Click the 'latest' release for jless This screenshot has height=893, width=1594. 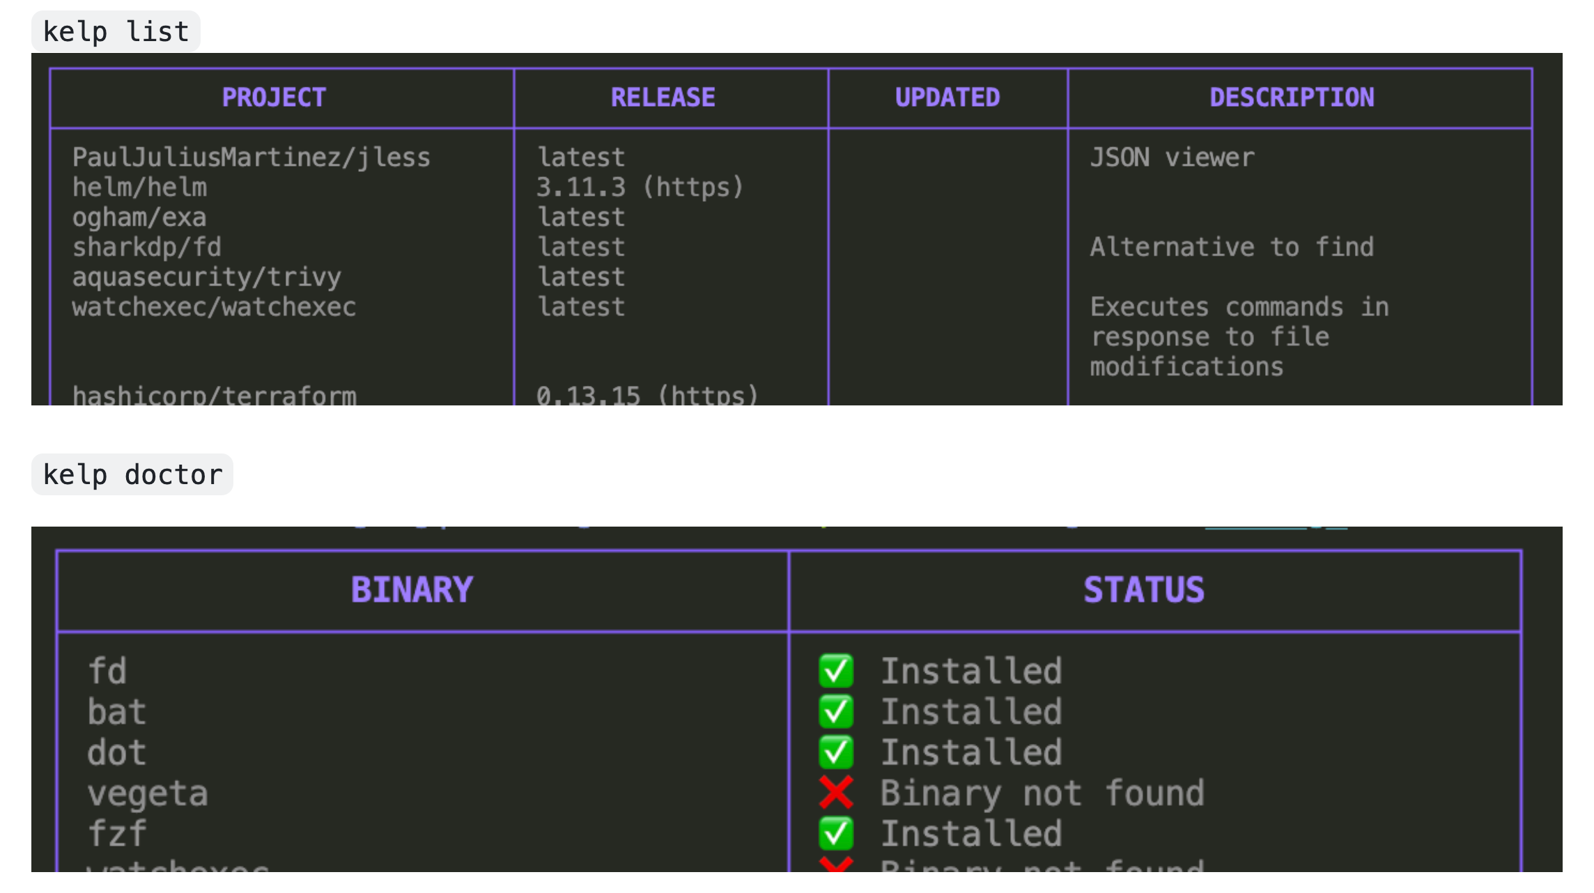pos(581,157)
